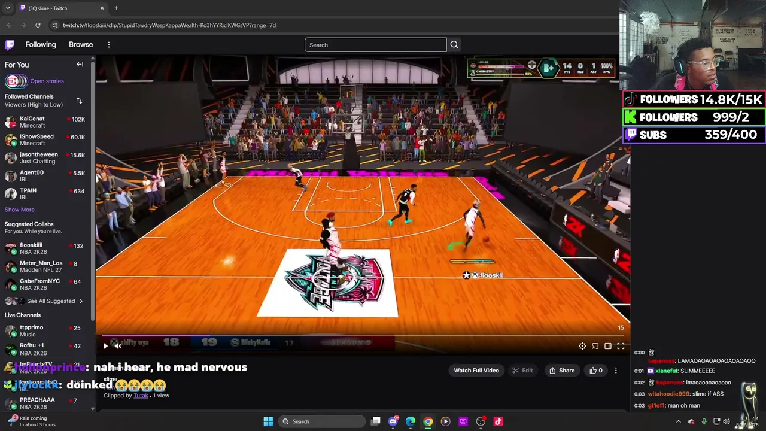Open the Following page
This screenshot has height=431, width=766.
coord(41,45)
